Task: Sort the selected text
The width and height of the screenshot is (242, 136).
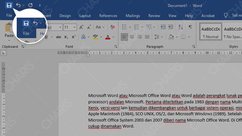Action: point(181,27)
